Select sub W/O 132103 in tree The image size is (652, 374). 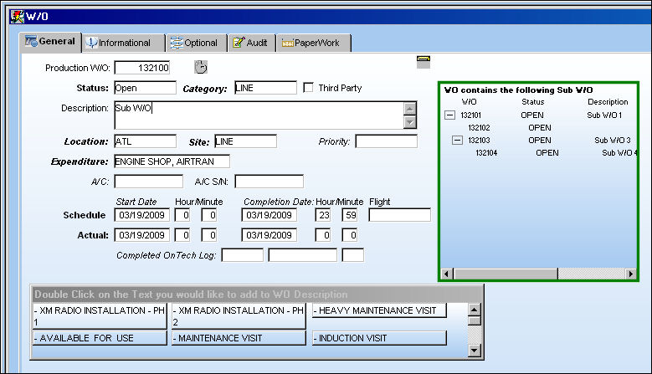(x=479, y=140)
